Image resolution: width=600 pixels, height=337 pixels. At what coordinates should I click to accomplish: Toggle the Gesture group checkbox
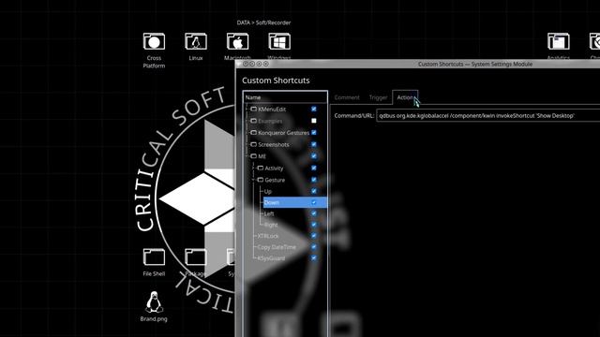(x=314, y=180)
